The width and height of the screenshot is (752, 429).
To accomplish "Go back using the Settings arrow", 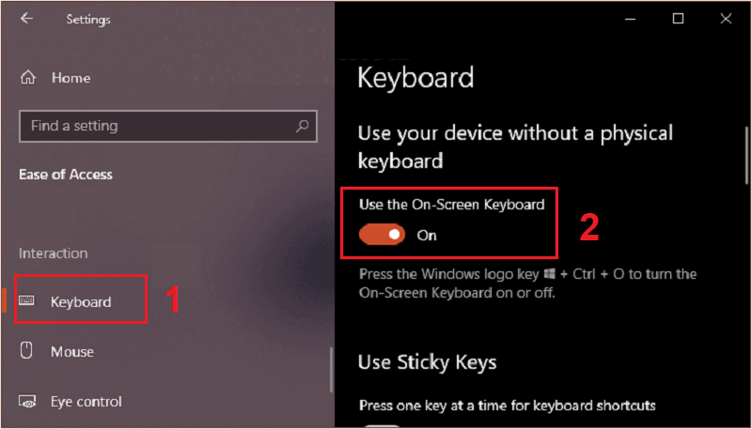I will [x=26, y=19].
